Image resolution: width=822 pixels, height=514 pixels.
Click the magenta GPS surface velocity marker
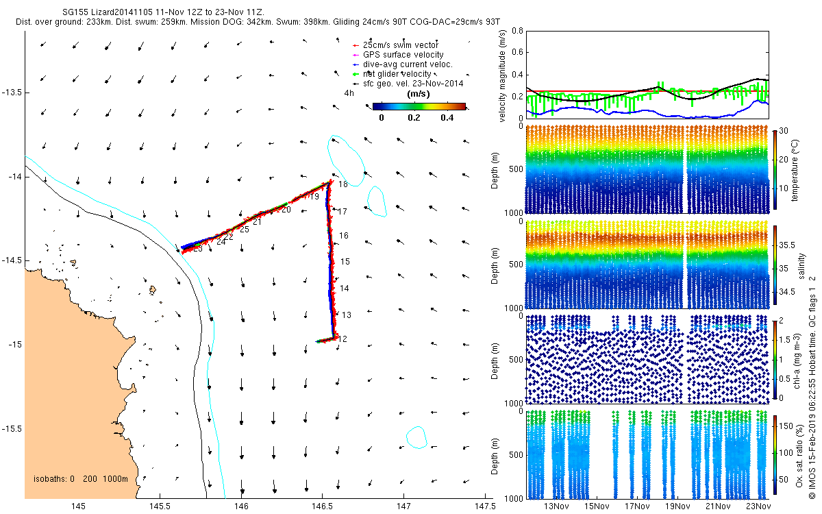[354, 54]
